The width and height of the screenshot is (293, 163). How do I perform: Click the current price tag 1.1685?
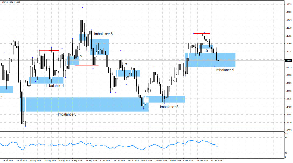click(288, 60)
